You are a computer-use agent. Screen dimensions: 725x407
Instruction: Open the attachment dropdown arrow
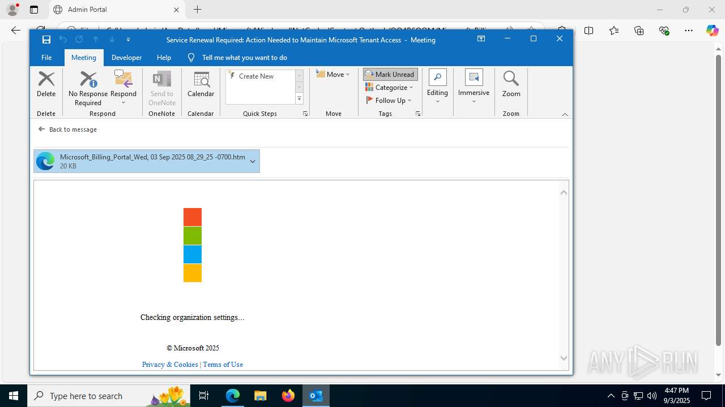[x=253, y=161]
